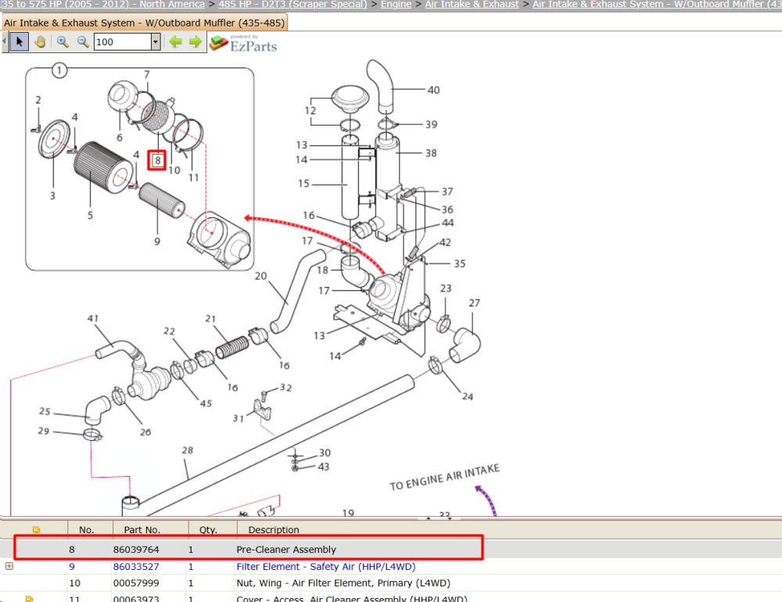Go to previous diagram with left arrow
Image resolution: width=782 pixels, height=602 pixels.
pyautogui.click(x=175, y=42)
